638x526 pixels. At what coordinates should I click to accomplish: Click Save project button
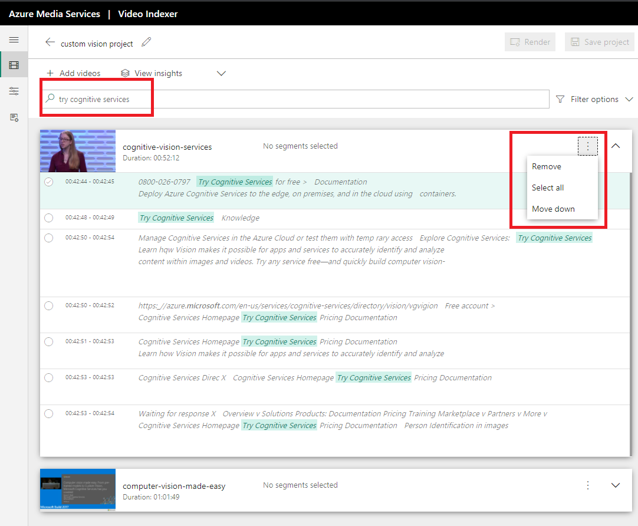[x=600, y=42]
